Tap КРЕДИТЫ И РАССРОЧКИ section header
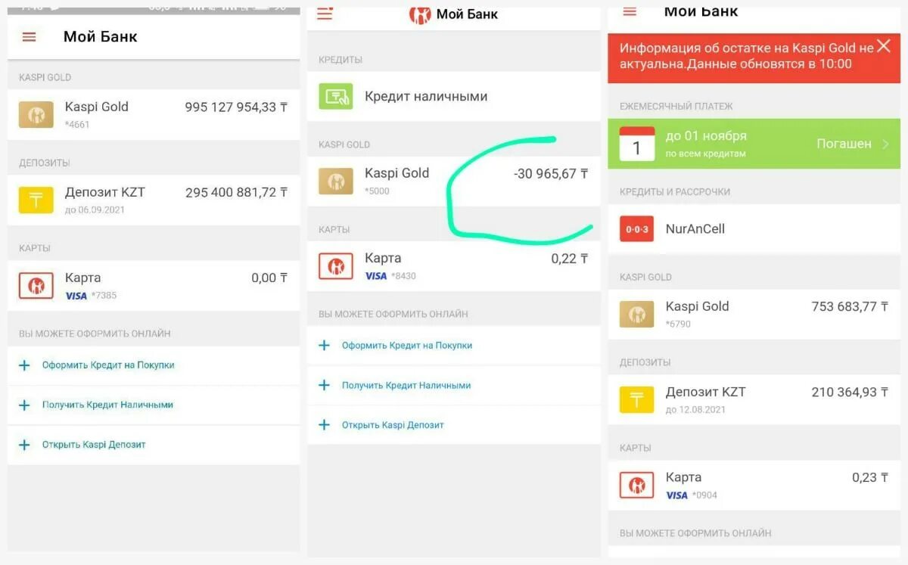Image resolution: width=908 pixels, height=565 pixels. 675,192
